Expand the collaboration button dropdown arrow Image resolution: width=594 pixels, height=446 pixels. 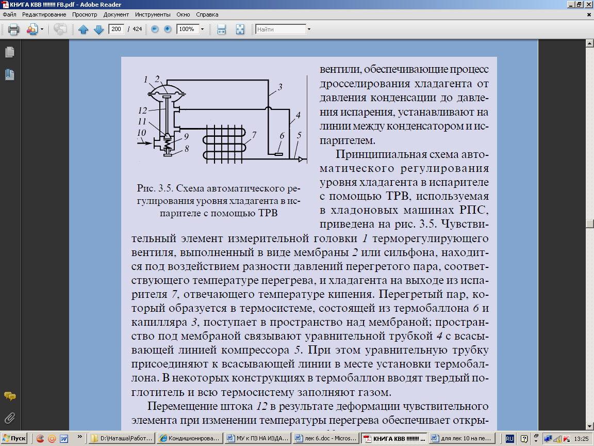pos(42,29)
